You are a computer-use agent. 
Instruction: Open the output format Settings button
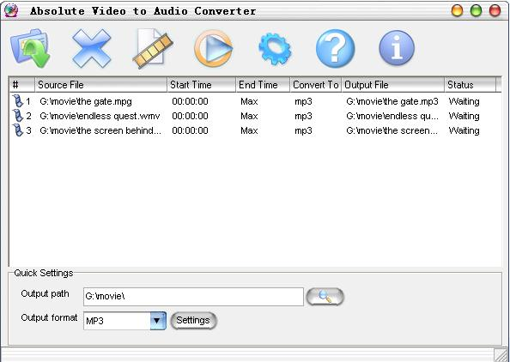coord(193,321)
